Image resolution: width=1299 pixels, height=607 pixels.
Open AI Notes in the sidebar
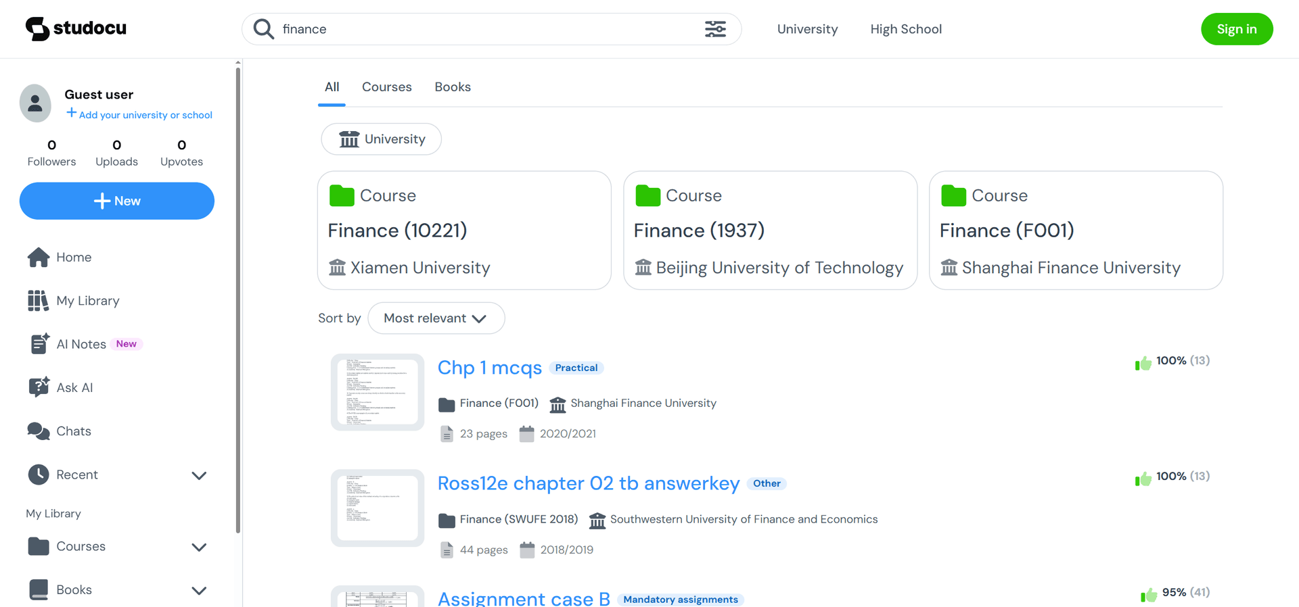pos(81,344)
